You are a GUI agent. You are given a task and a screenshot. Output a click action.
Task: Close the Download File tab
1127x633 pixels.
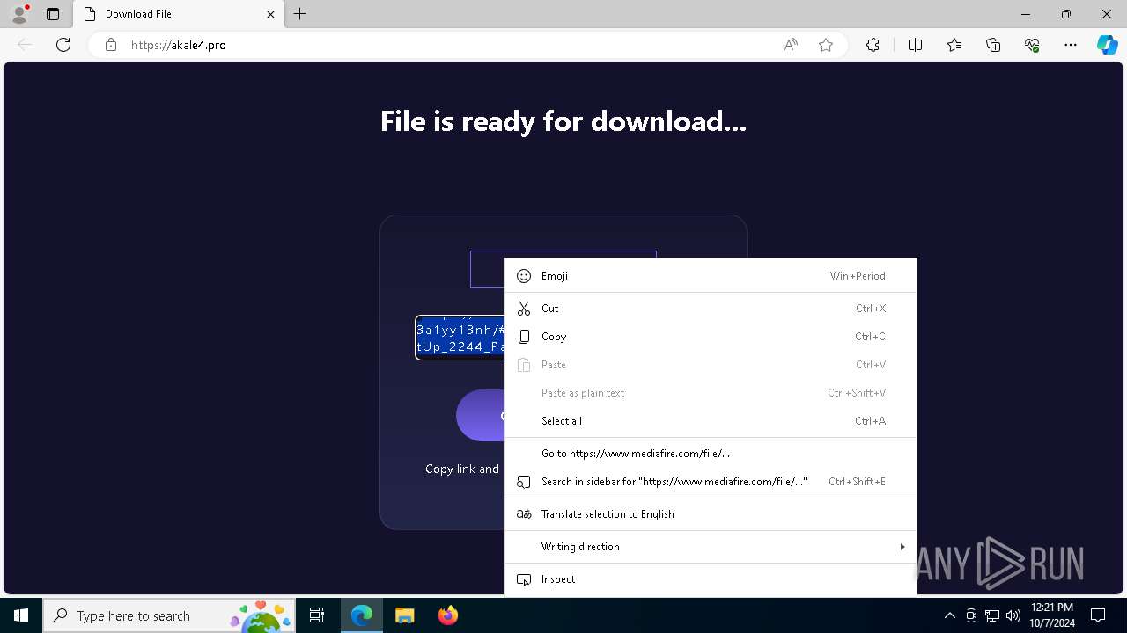pyautogui.click(x=270, y=14)
